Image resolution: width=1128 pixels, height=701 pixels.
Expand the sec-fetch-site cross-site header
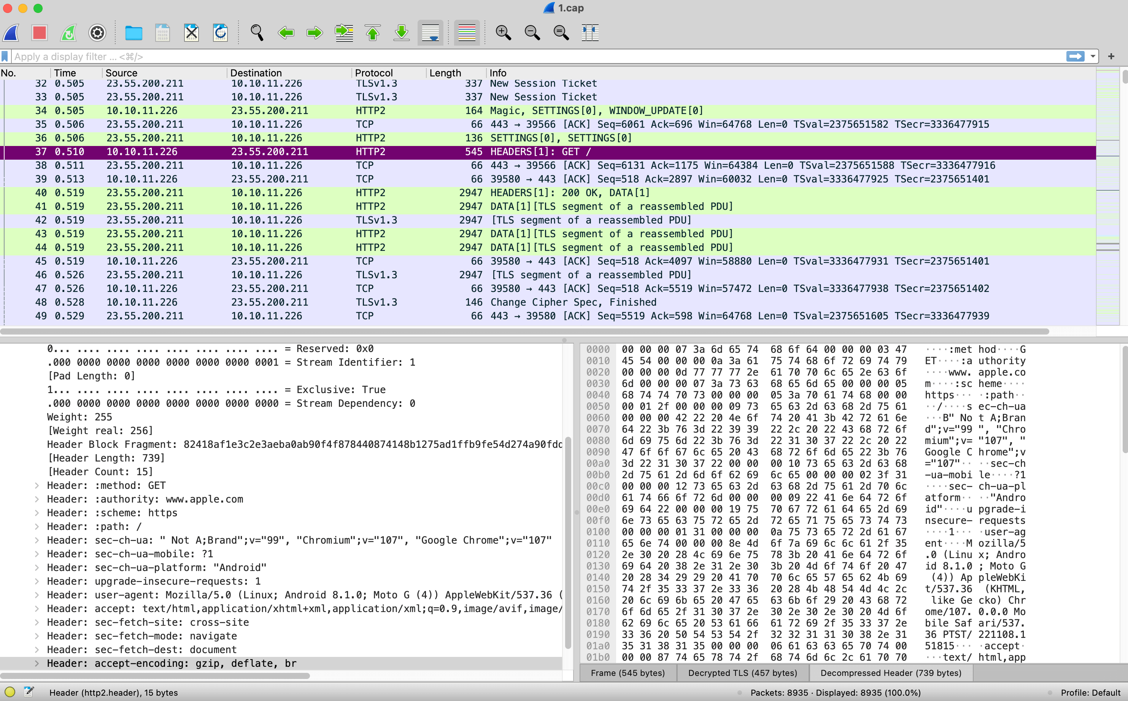37,622
